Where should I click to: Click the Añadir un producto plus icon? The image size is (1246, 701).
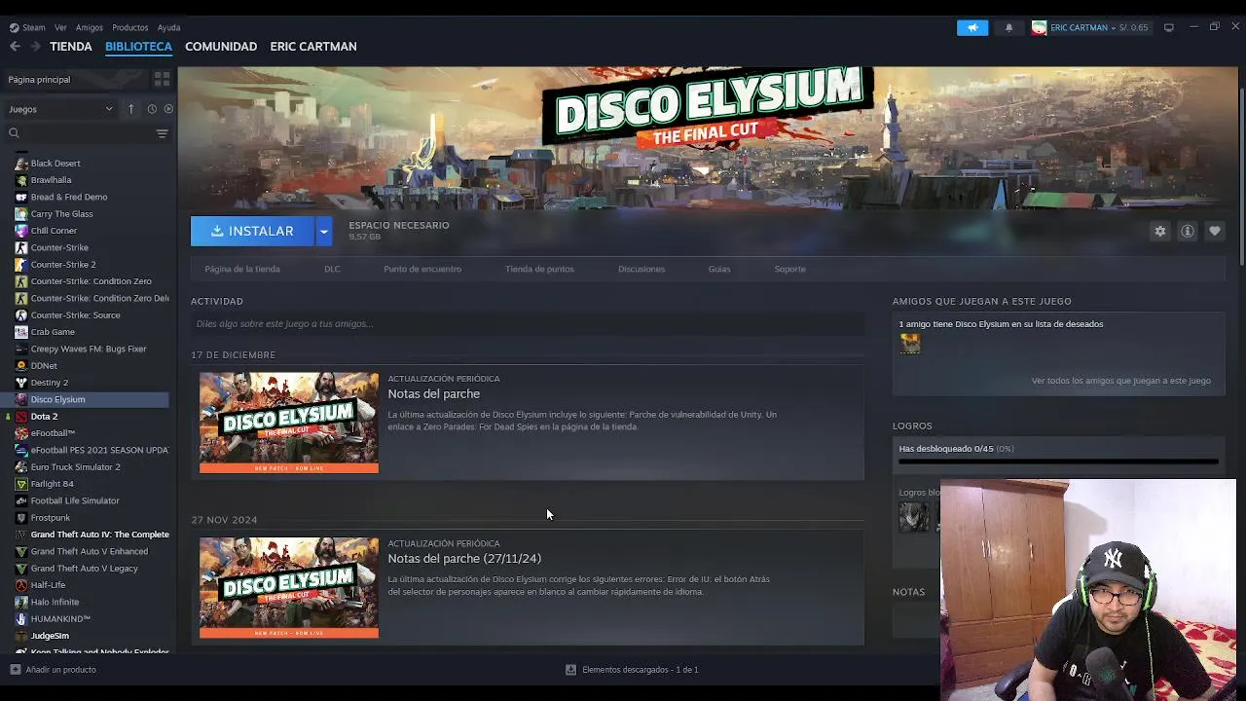15,670
